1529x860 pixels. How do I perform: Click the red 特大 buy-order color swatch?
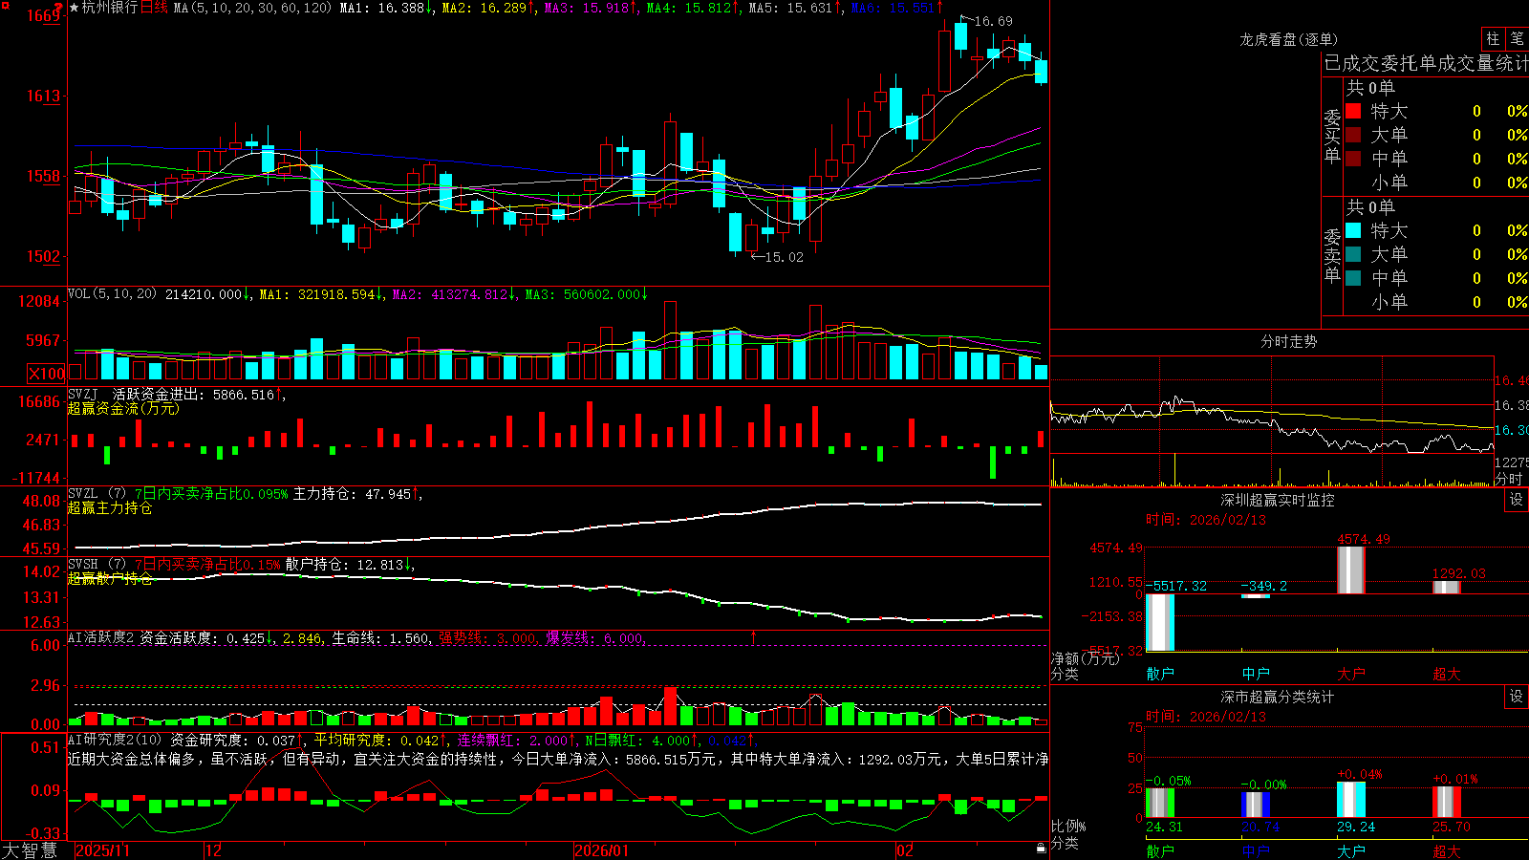click(x=1353, y=111)
